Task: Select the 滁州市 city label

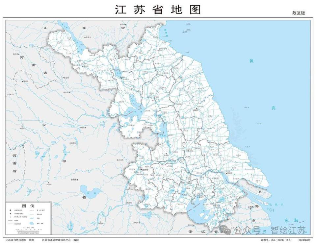Action: tap(120, 160)
